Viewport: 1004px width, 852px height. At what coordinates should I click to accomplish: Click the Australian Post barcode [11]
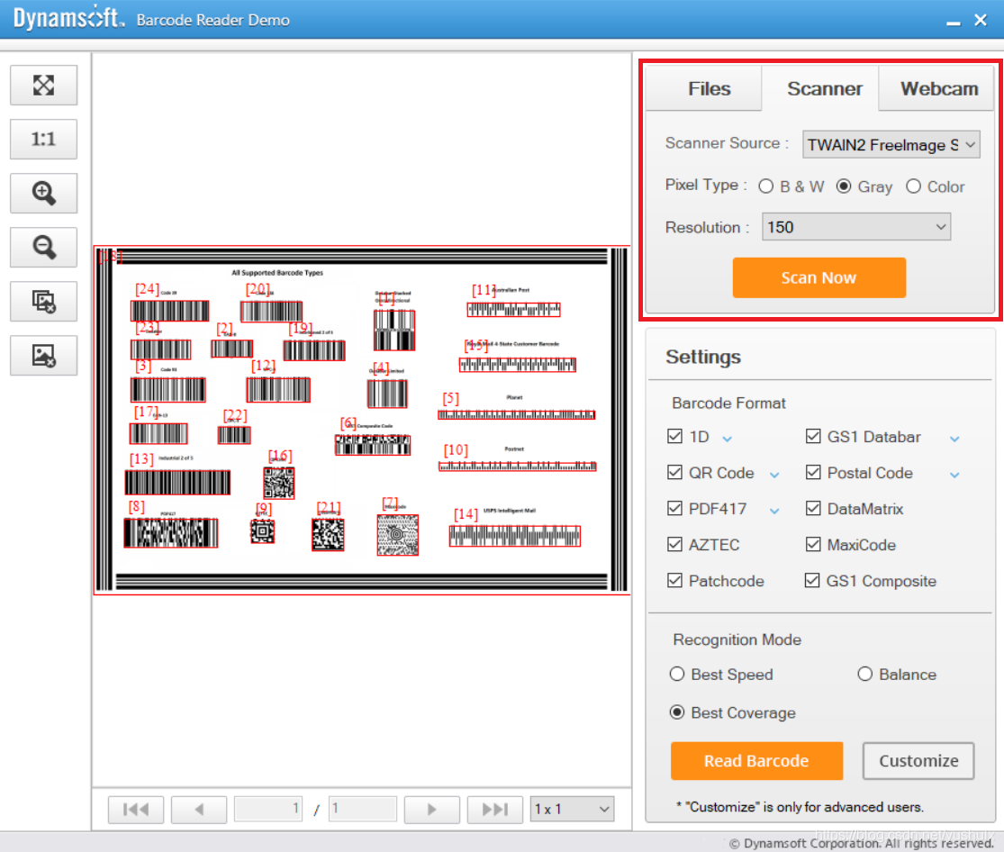[513, 310]
